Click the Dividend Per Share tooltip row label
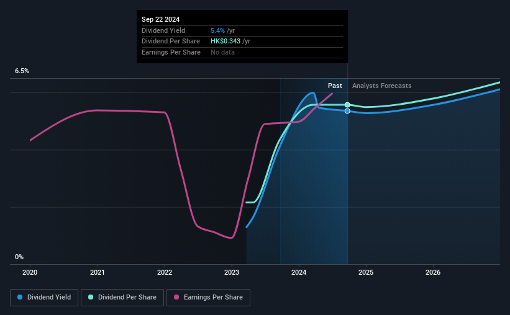The width and height of the screenshot is (510, 315). (171, 42)
